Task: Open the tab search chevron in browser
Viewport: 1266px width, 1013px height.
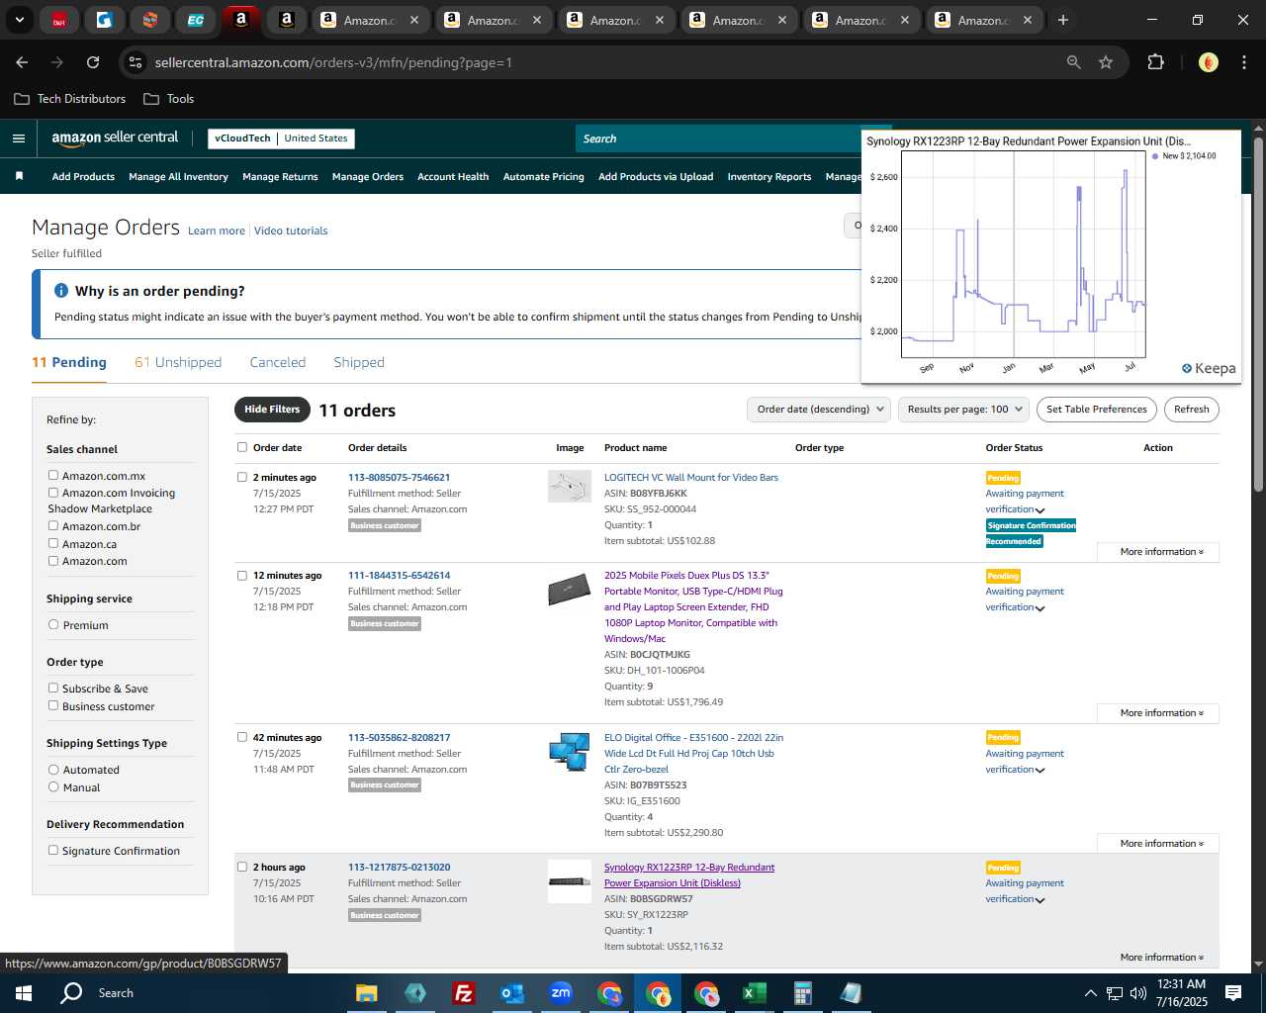Action: click(x=19, y=20)
